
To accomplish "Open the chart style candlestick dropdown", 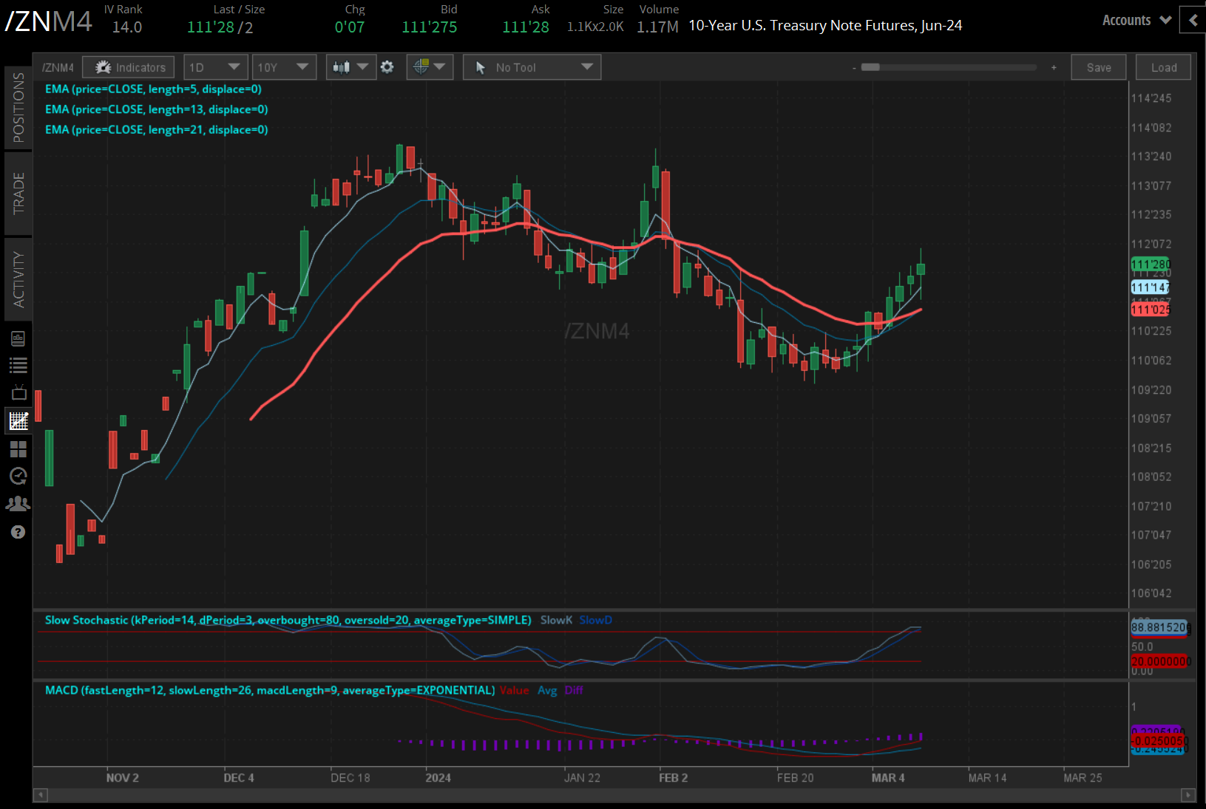I will point(351,67).
